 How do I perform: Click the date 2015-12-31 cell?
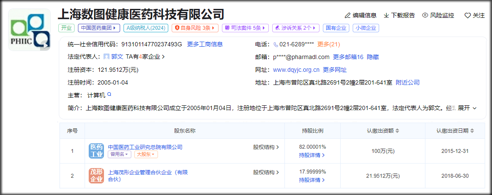(x=455, y=151)
